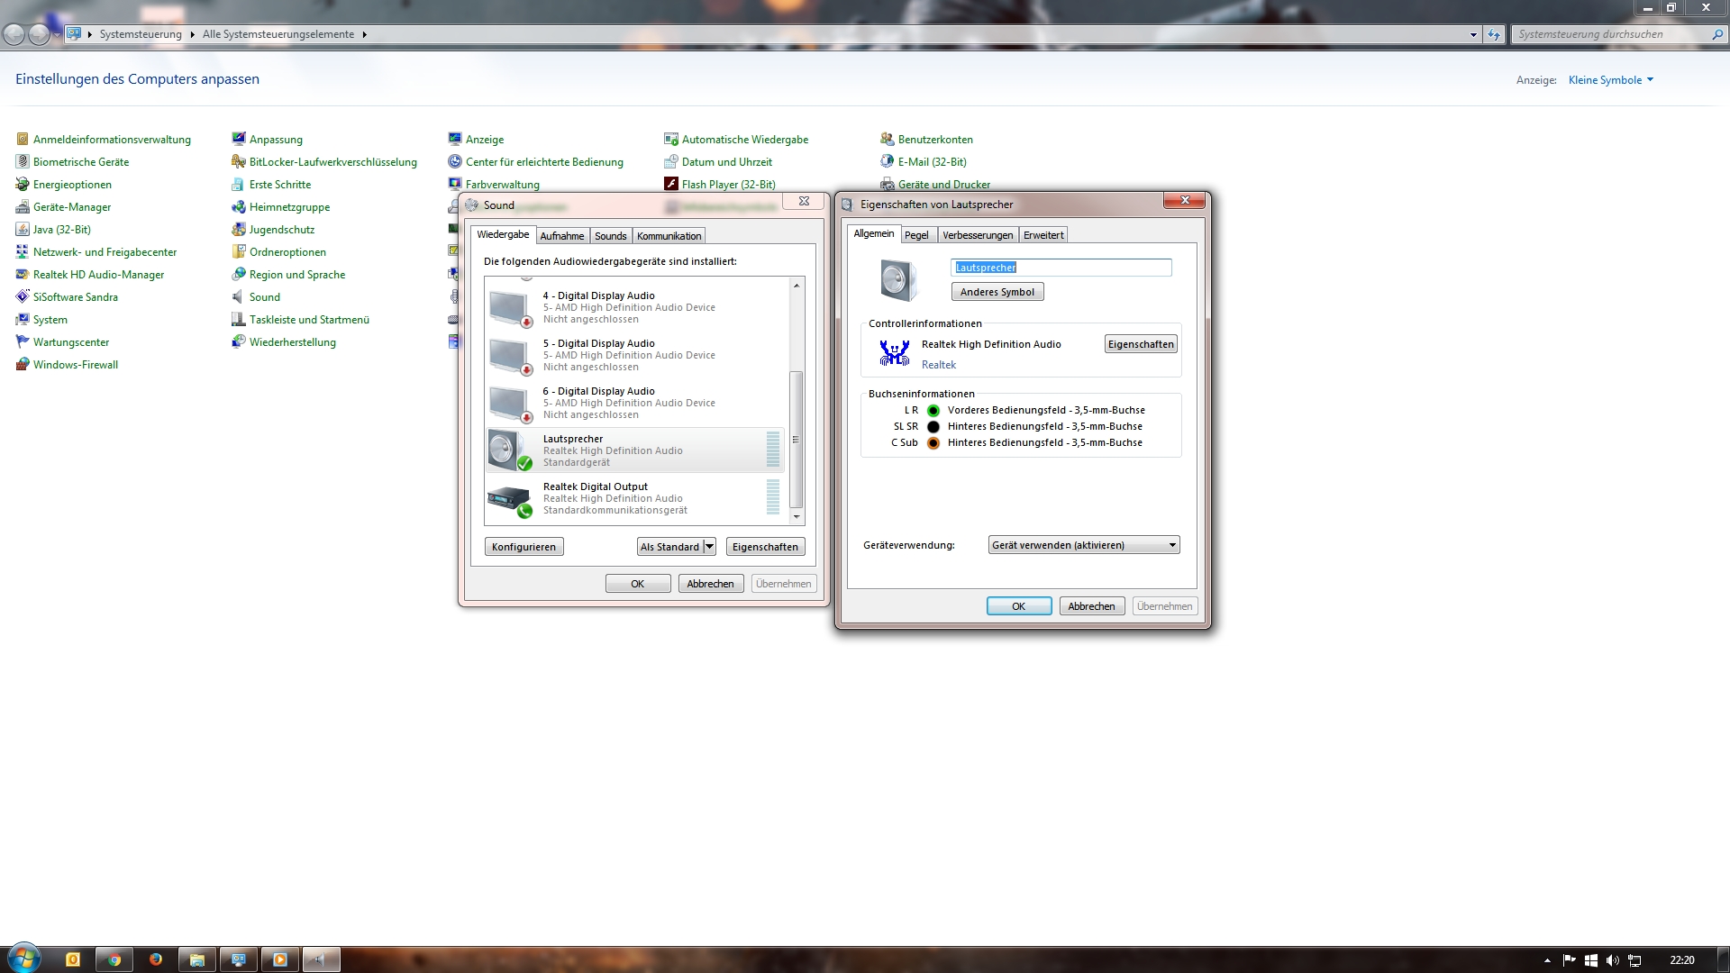Open BitLocker-Laufwerkverschlüsselung icon

click(x=239, y=162)
